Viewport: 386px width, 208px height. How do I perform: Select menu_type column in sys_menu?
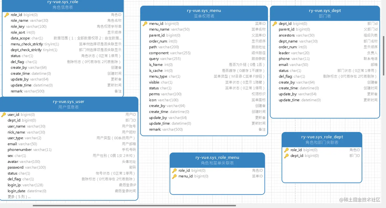204,76
